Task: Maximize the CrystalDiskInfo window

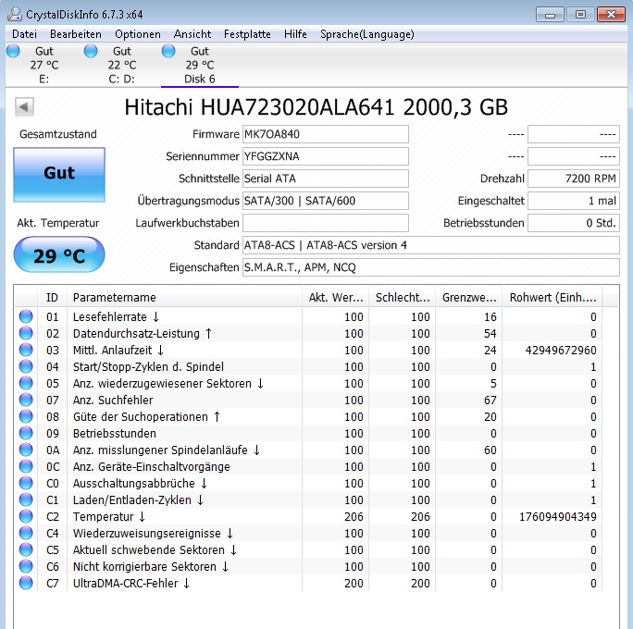Action: (580, 15)
